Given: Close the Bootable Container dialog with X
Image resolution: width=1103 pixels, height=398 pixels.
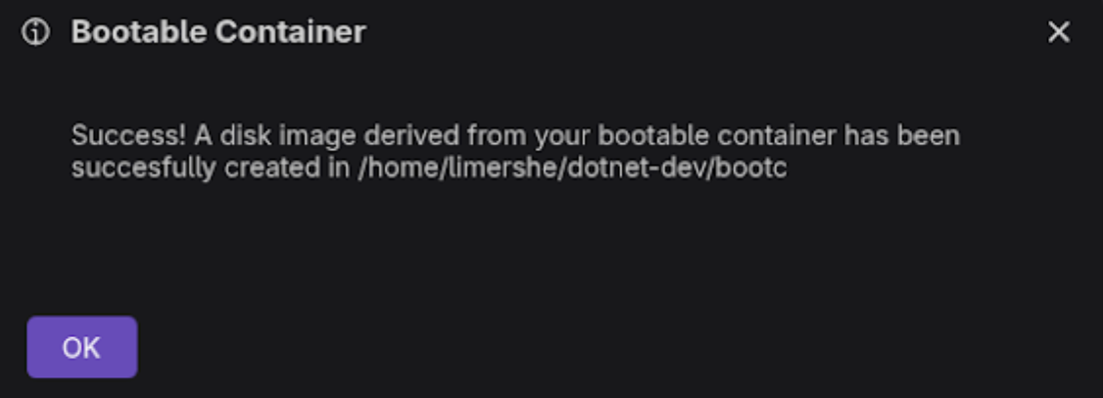Looking at the screenshot, I should [x=1058, y=32].
